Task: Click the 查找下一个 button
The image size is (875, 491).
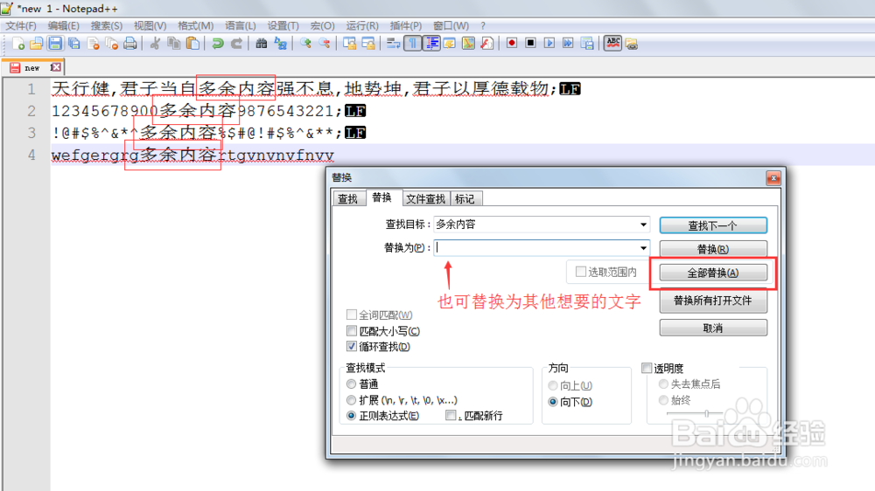Action: 713,225
